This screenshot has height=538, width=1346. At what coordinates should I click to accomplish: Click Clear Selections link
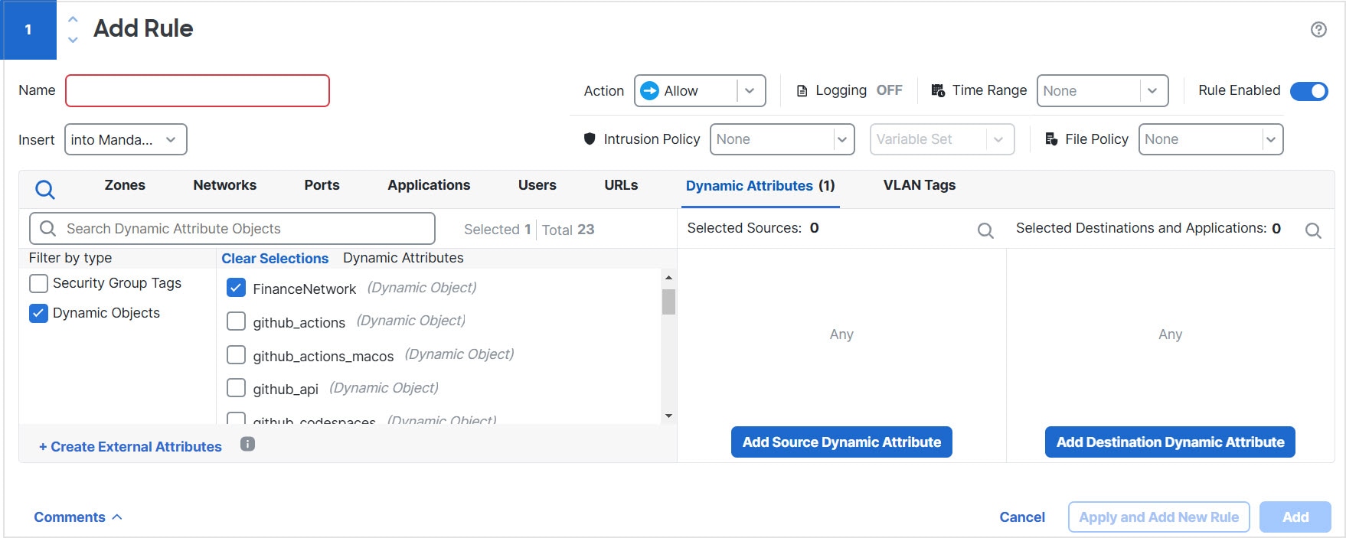(x=275, y=259)
